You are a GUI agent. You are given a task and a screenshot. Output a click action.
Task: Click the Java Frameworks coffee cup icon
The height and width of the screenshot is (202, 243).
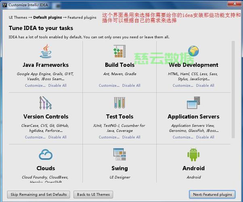pos(46,51)
